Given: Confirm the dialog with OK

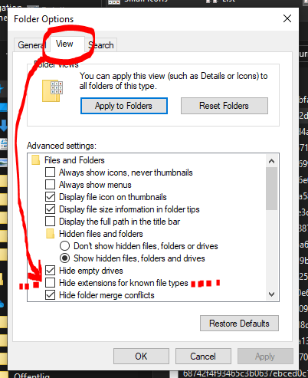Looking at the screenshot, I should tap(141, 357).
